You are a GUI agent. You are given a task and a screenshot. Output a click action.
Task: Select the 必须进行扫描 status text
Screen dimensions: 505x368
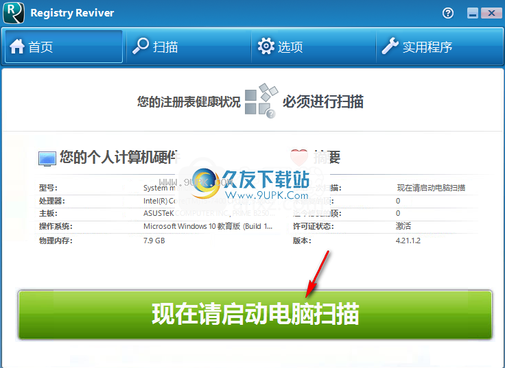click(x=323, y=101)
